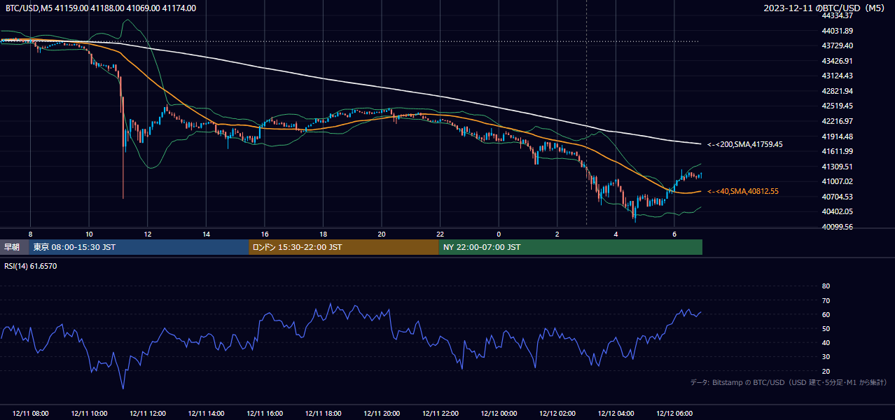This screenshot has height=420, width=895.
Task: Click RSI scale value 40
Action: point(826,342)
